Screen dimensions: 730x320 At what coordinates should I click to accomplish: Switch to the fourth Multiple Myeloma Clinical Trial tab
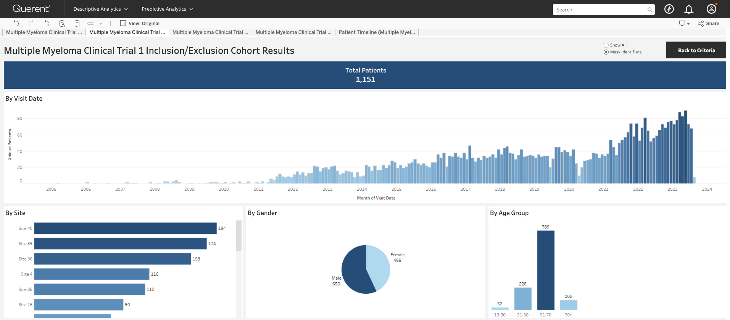tap(293, 32)
